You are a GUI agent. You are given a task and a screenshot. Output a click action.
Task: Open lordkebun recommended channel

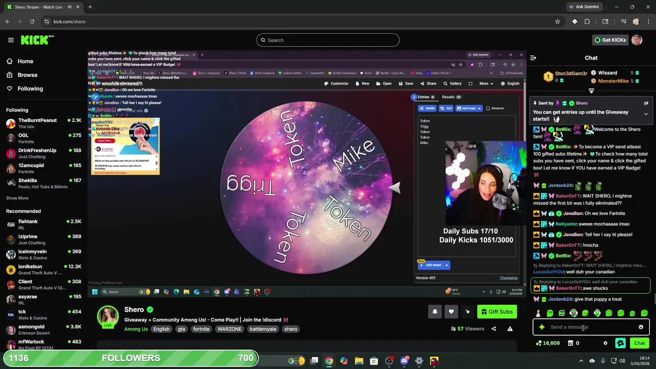tap(44, 270)
